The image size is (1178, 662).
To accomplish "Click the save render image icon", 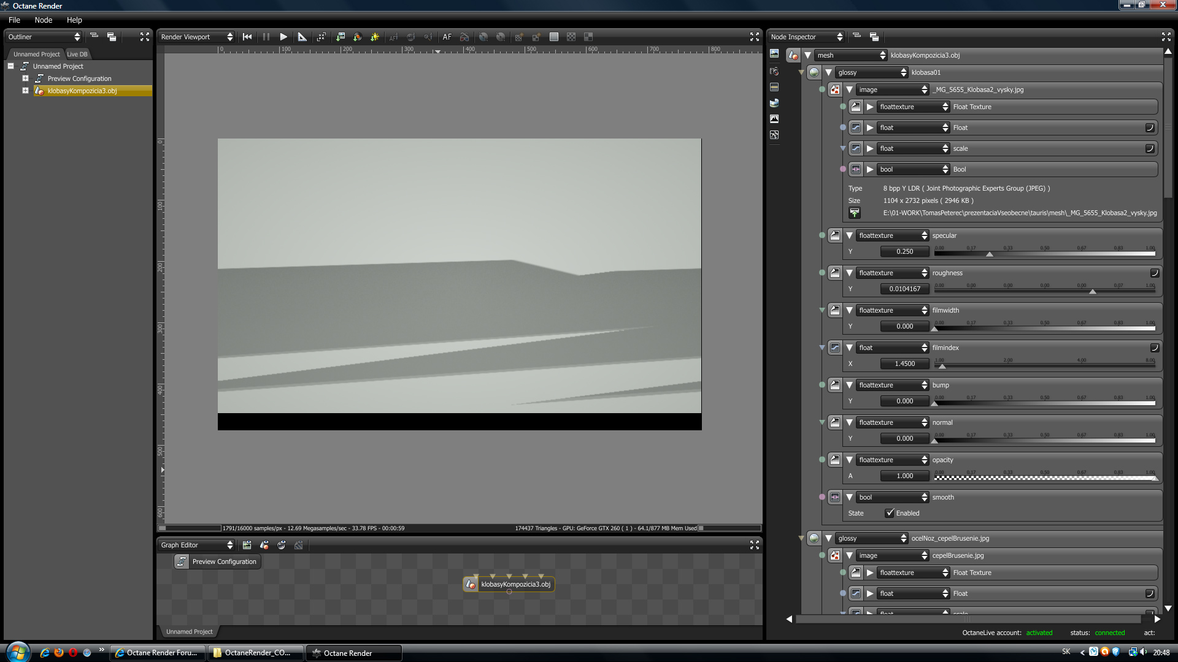I will pos(341,37).
